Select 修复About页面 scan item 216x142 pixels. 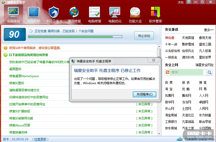coord(20,125)
